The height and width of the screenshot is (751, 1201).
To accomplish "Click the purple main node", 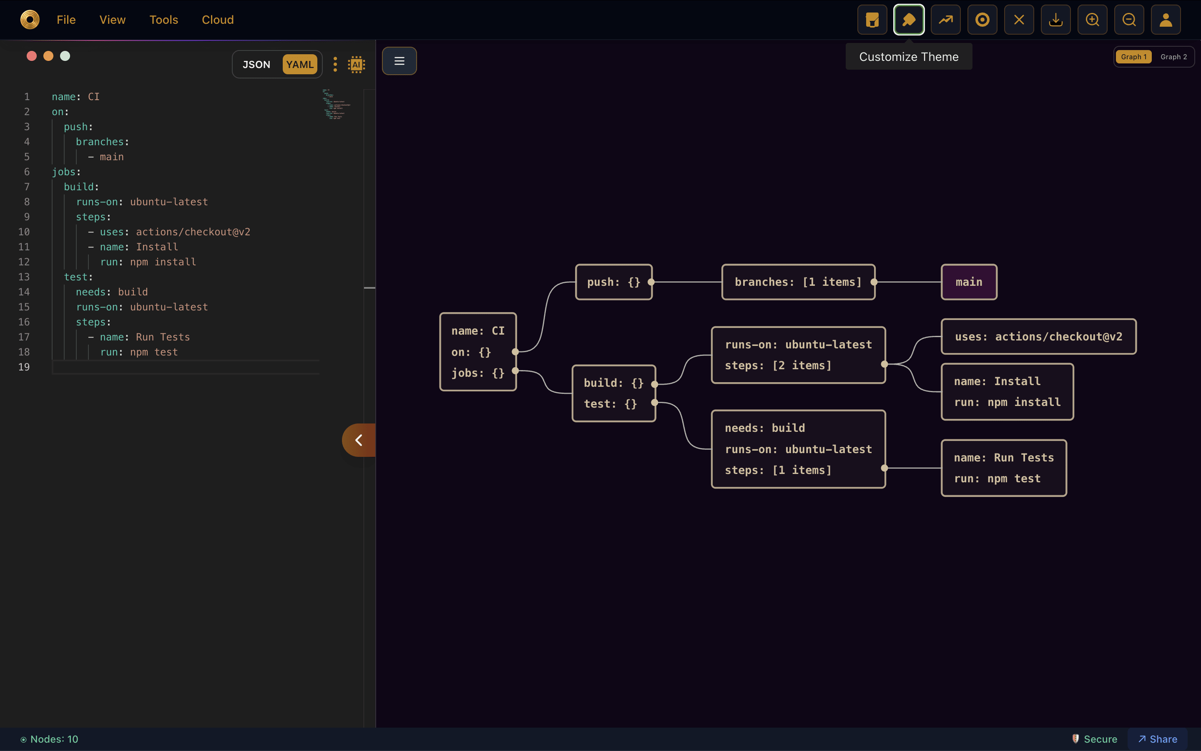I will [x=969, y=282].
